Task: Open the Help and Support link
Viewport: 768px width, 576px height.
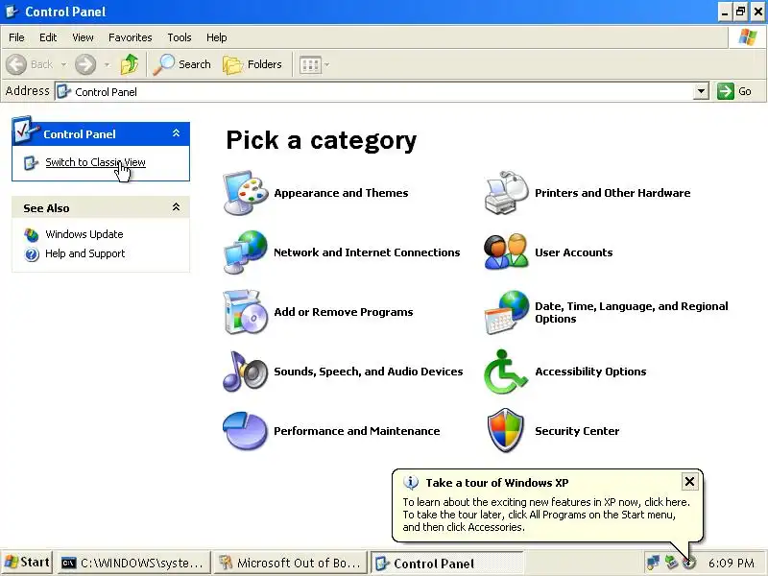Action: pyautogui.click(x=85, y=253)
